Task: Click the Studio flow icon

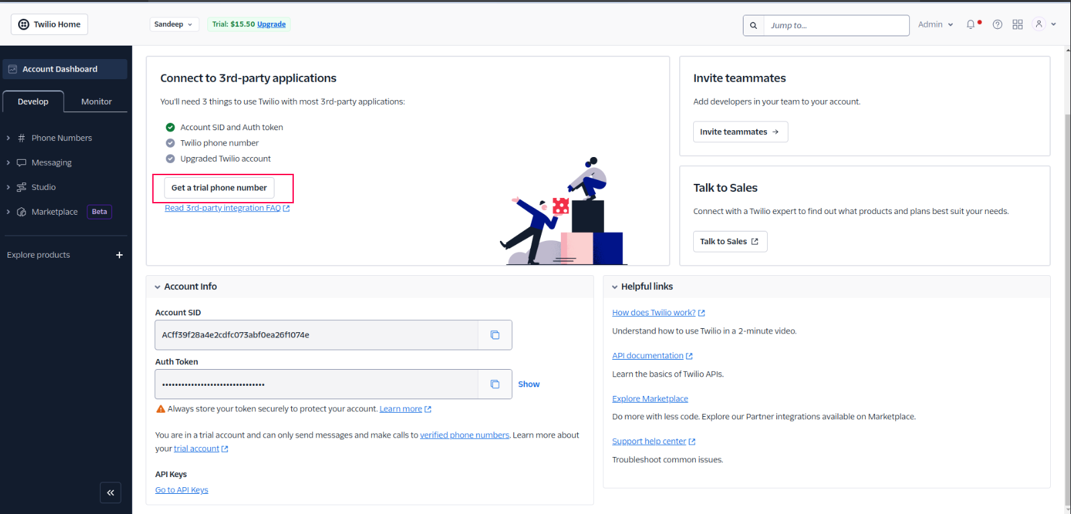Action: coord(21,187)
